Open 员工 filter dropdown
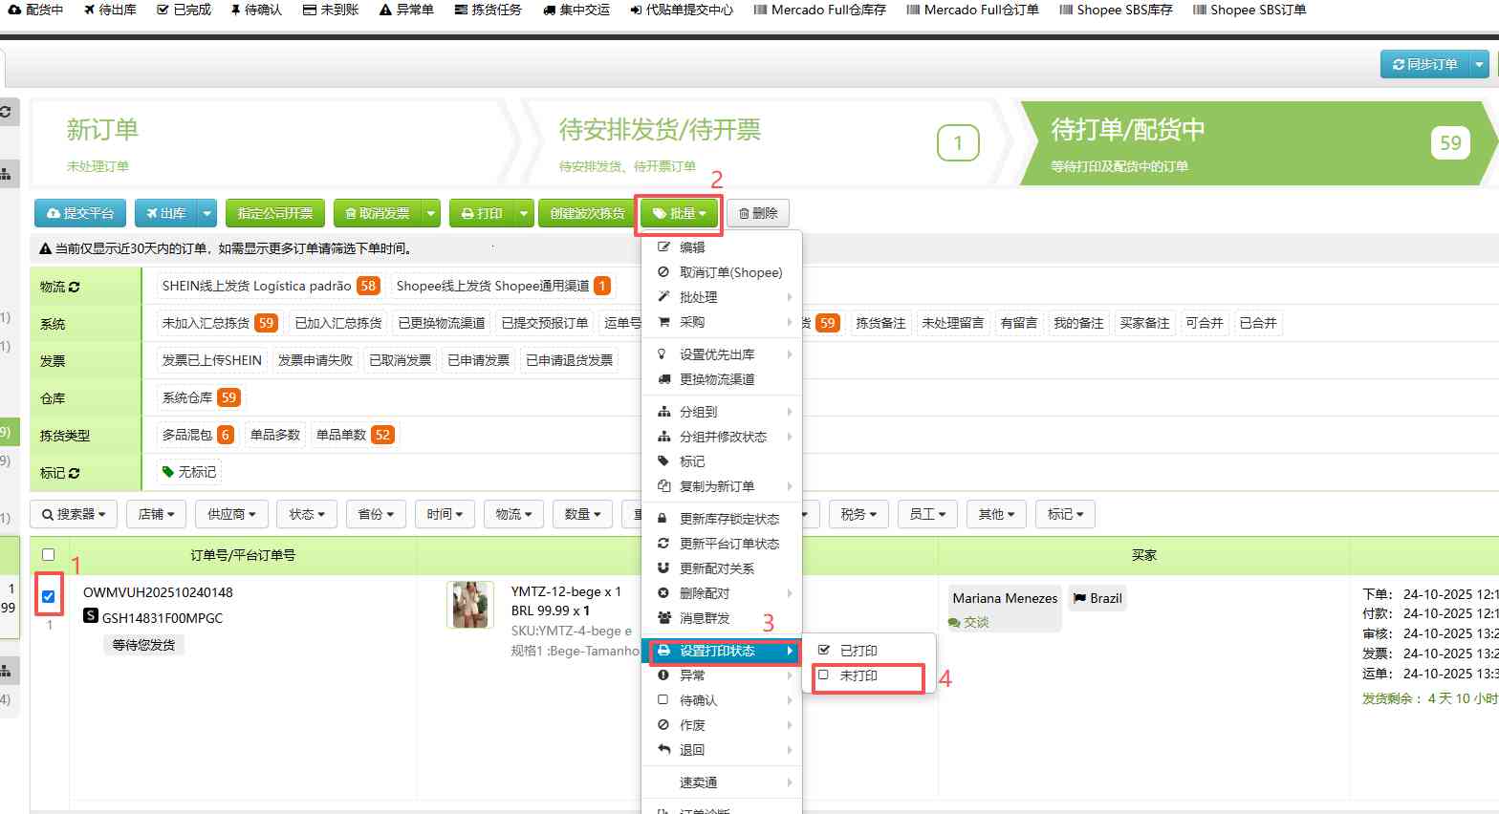The width and height of the screenshot is (1499, 814). [x=927, y=514]
